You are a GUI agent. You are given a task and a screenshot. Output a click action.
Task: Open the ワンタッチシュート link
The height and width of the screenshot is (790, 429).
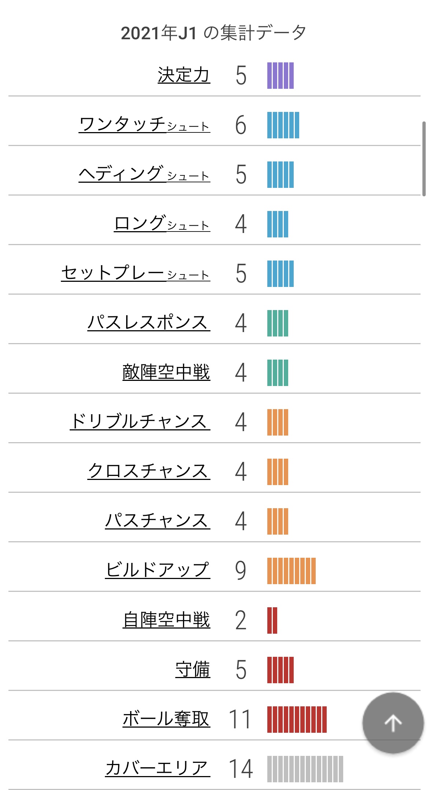[144, 125]
